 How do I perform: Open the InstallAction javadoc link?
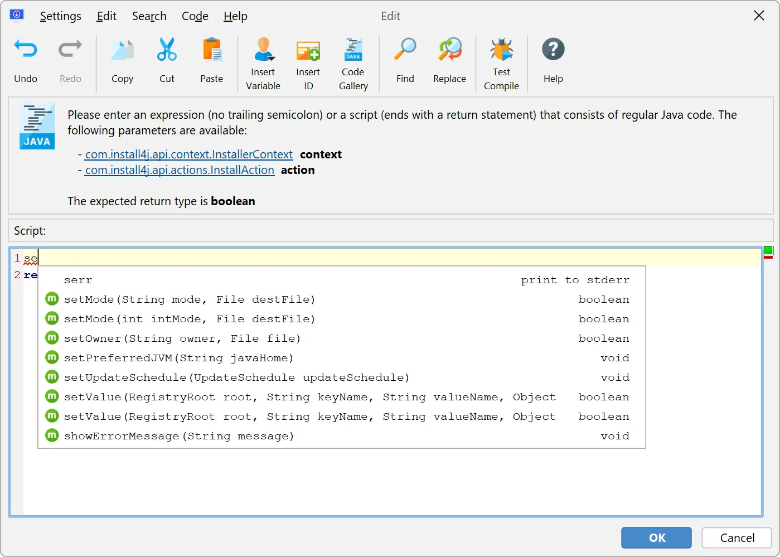(180, 170)
